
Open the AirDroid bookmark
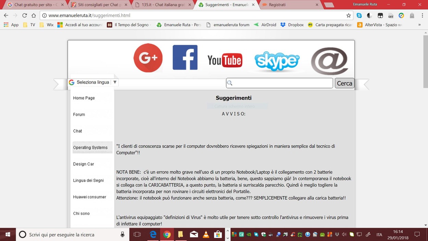265,25
